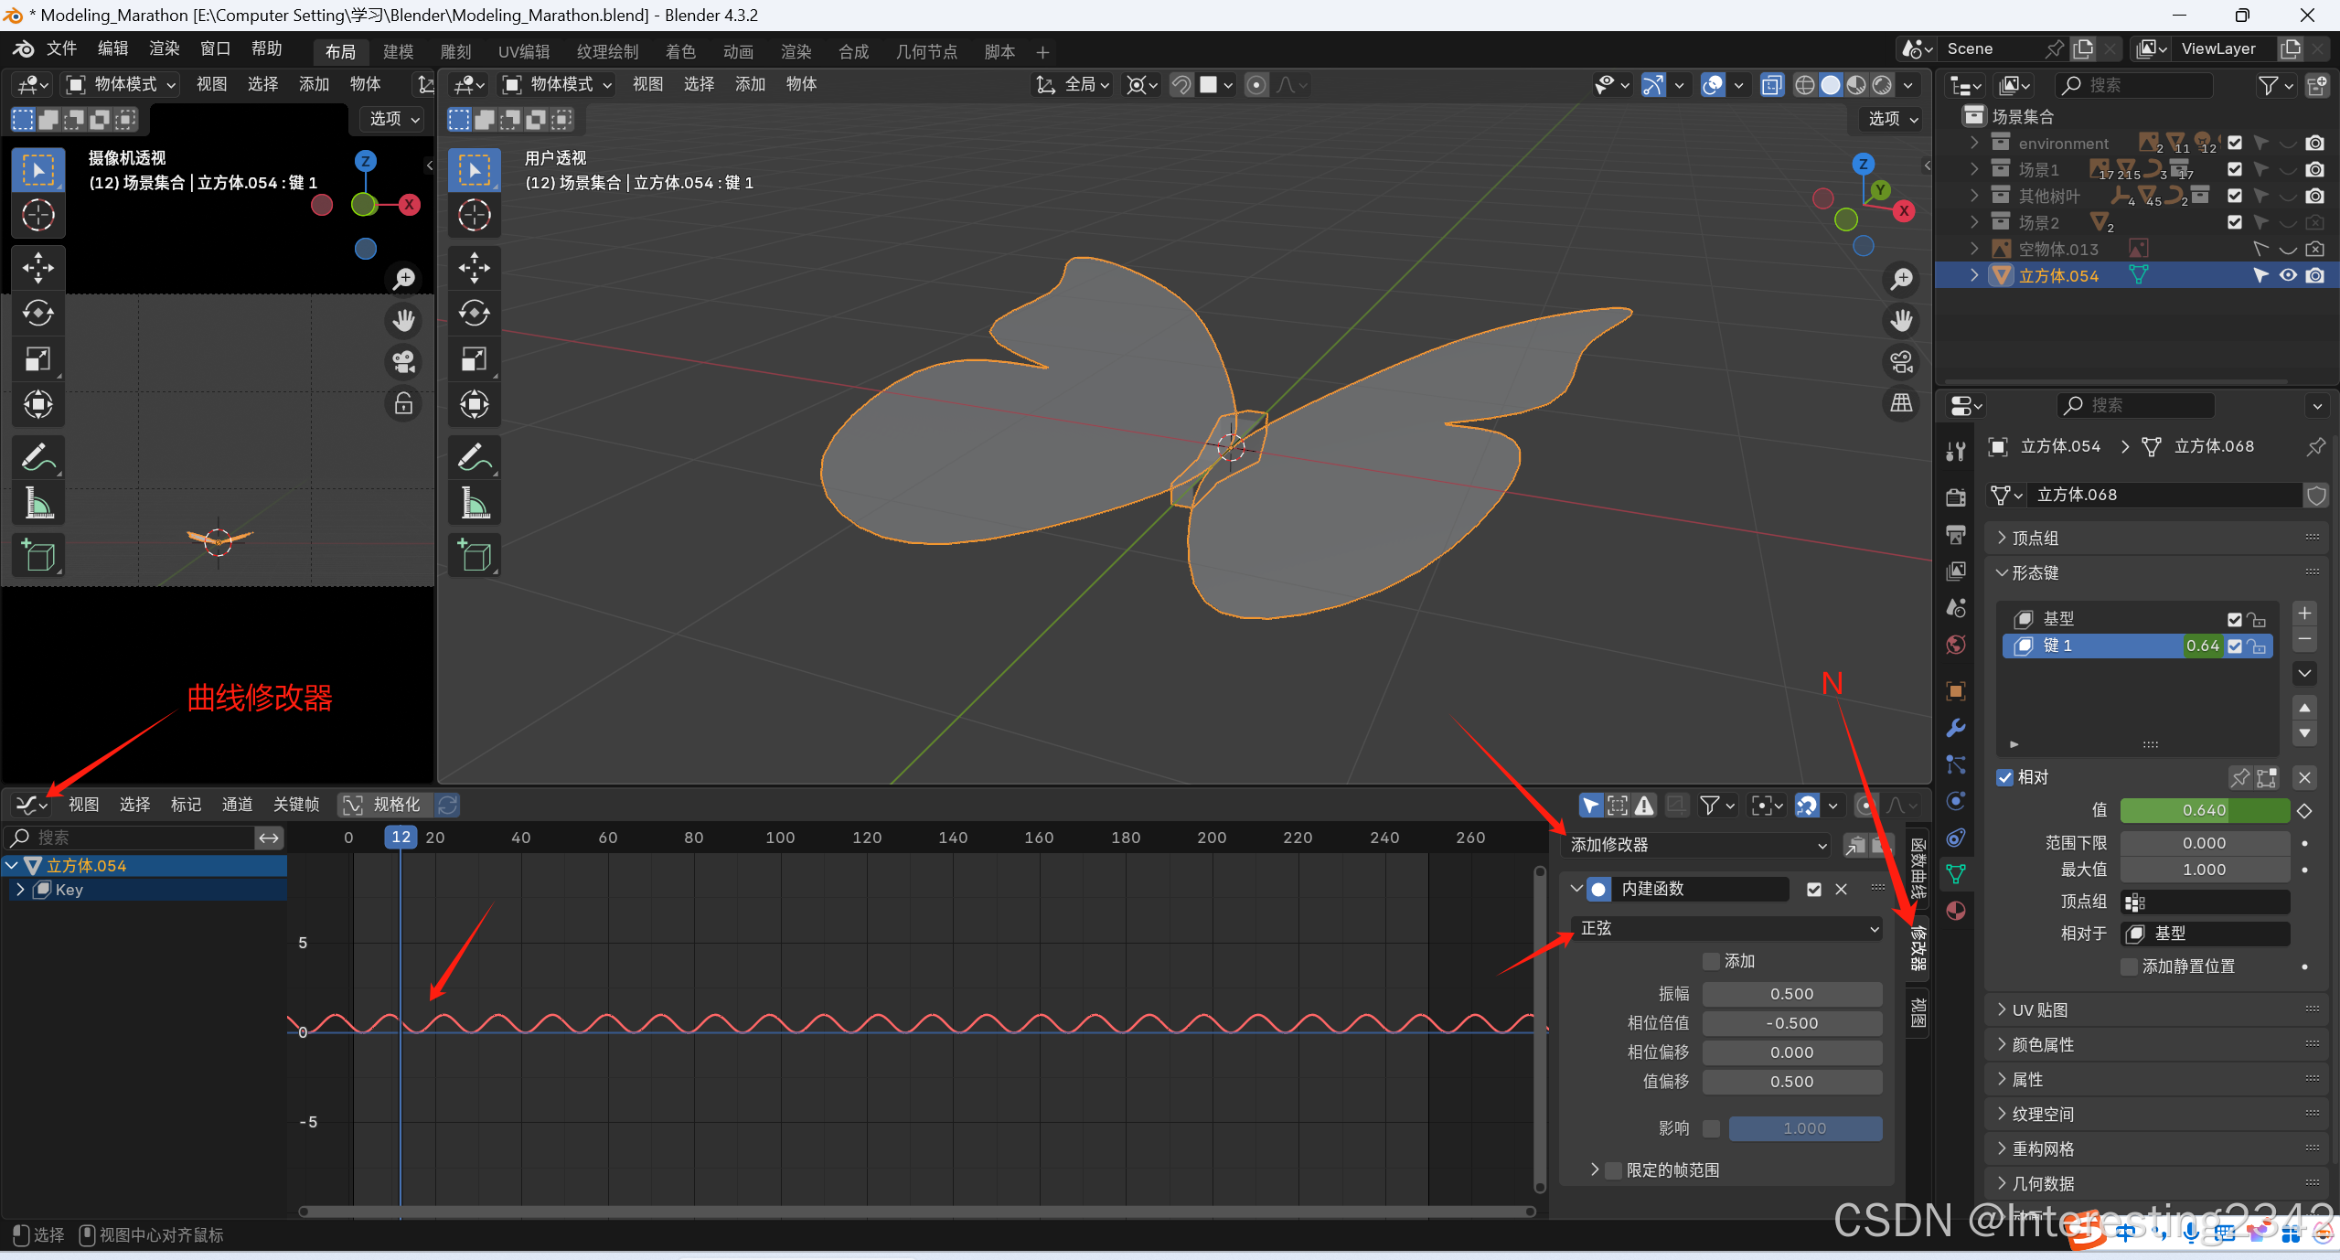Switch to the 雕刻 workspace tab
This screenshot has height=1260, width=2340.
[x=455, y=51]
